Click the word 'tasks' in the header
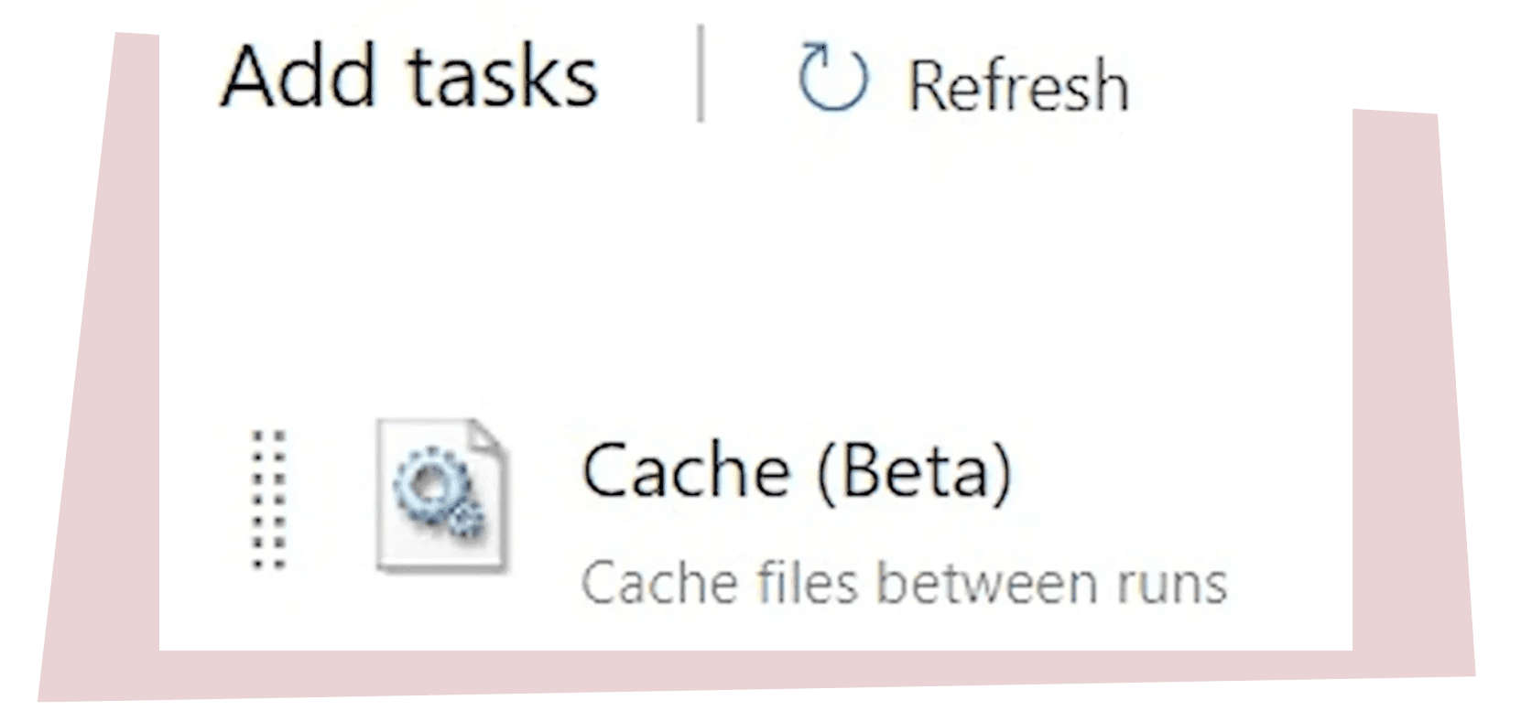The height and width of the screenshot is (711, 1521). point(503,76)
